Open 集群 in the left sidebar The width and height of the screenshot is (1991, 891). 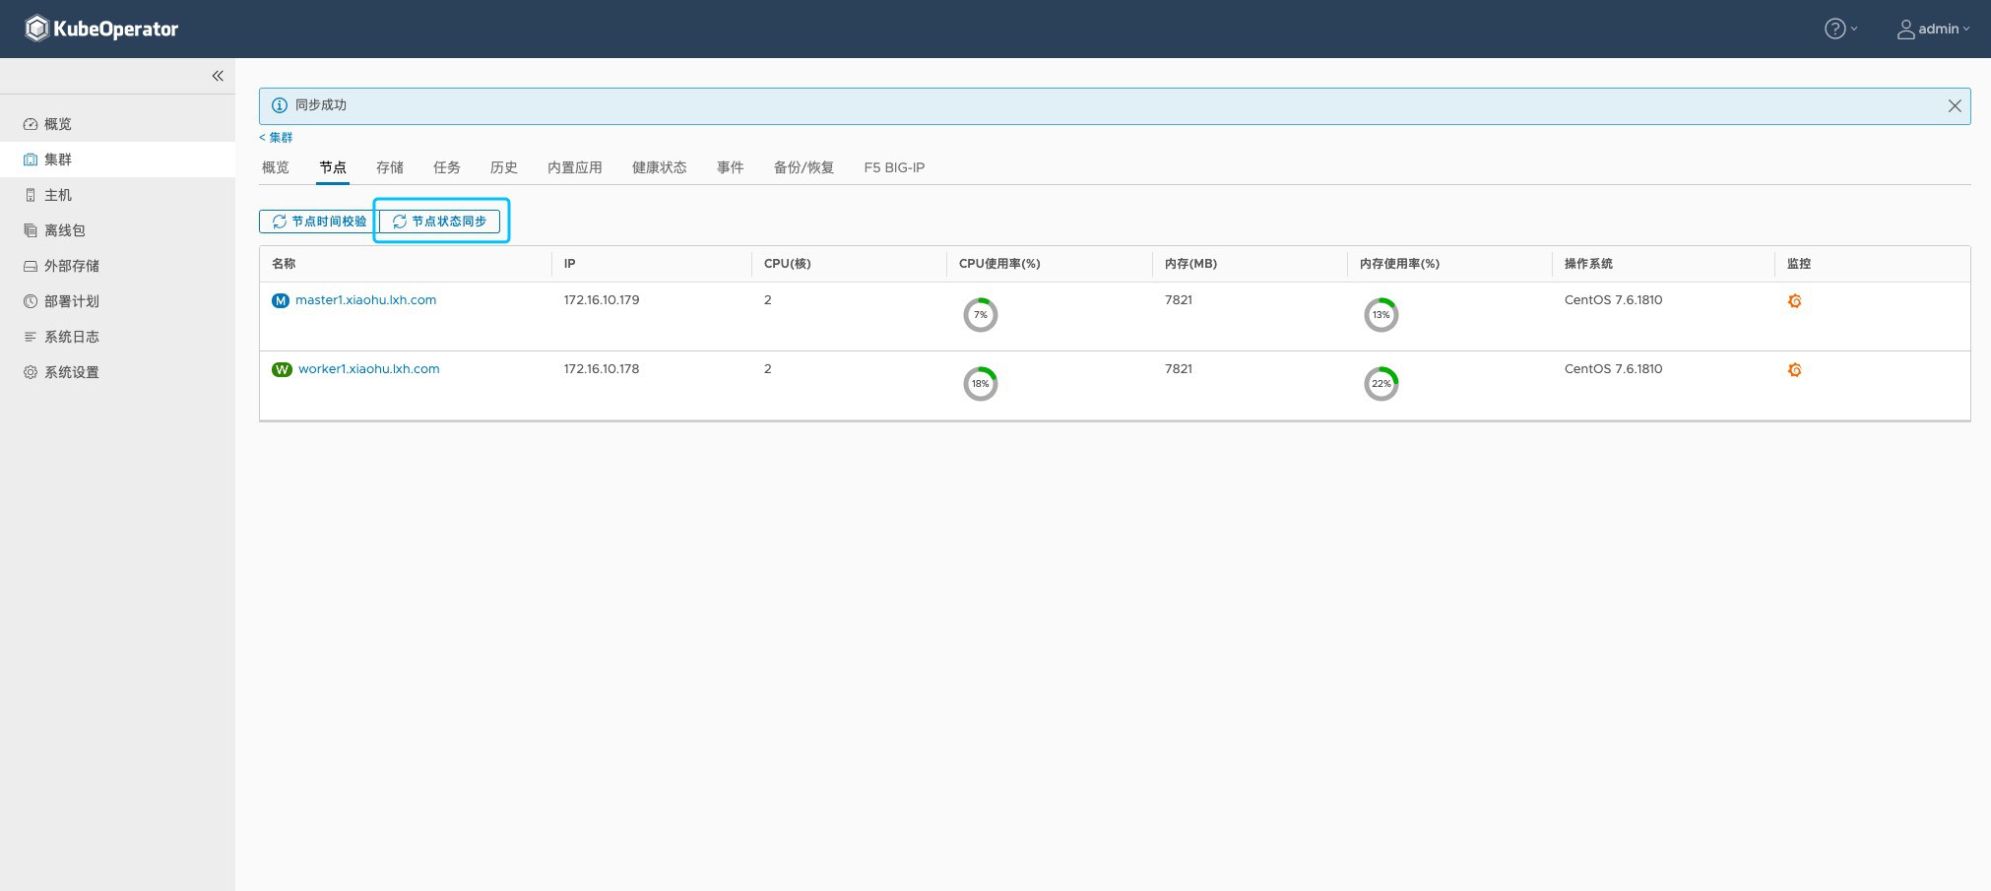[117, 159]
